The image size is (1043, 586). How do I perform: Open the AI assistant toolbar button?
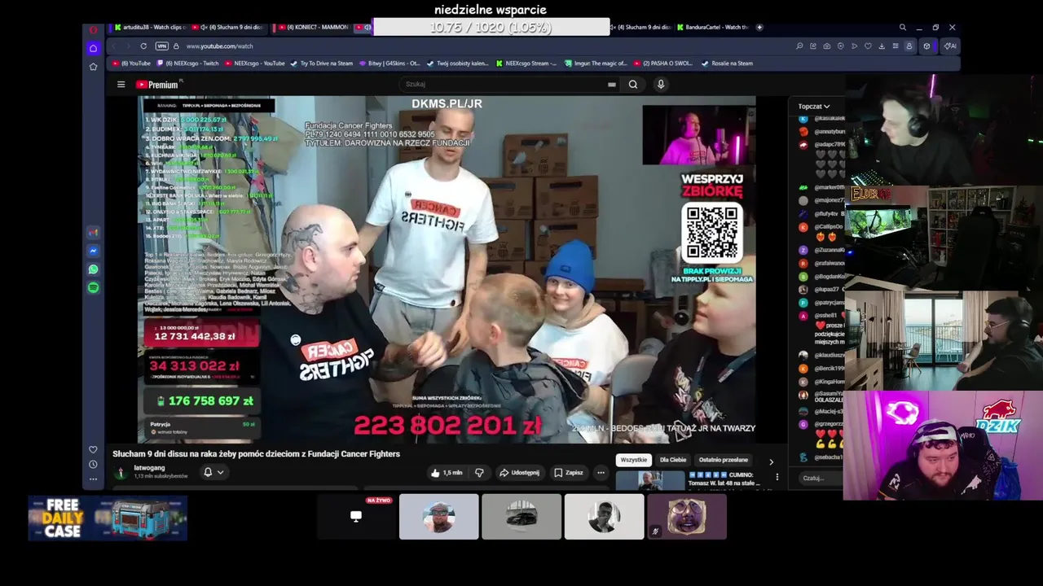(949, 46)
